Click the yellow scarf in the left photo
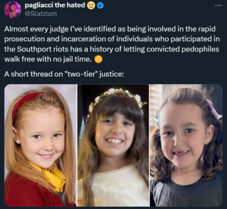The image size is (227, 209). [50, 175]
